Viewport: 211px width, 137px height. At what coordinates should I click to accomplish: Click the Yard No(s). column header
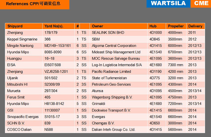click(x=54, y=26)
